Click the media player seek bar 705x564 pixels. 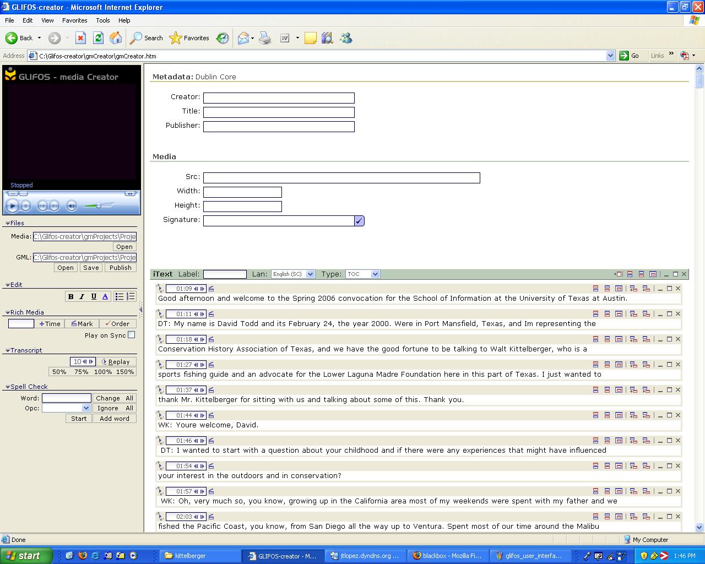pos(72,194)
